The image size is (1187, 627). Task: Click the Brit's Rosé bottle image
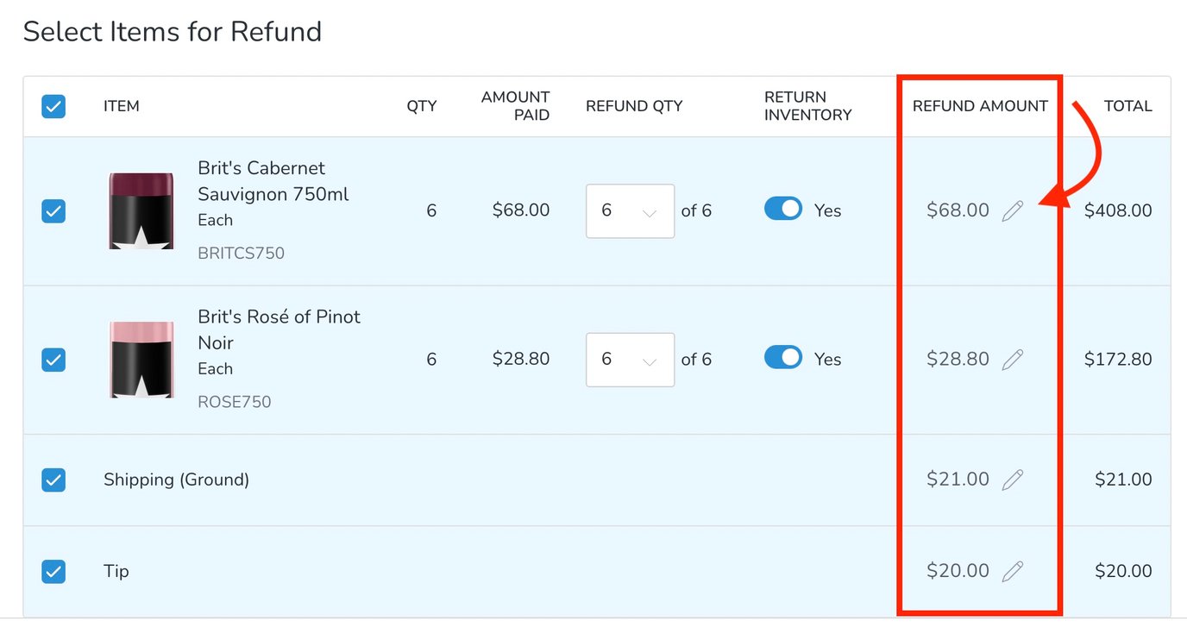point(141,359)
